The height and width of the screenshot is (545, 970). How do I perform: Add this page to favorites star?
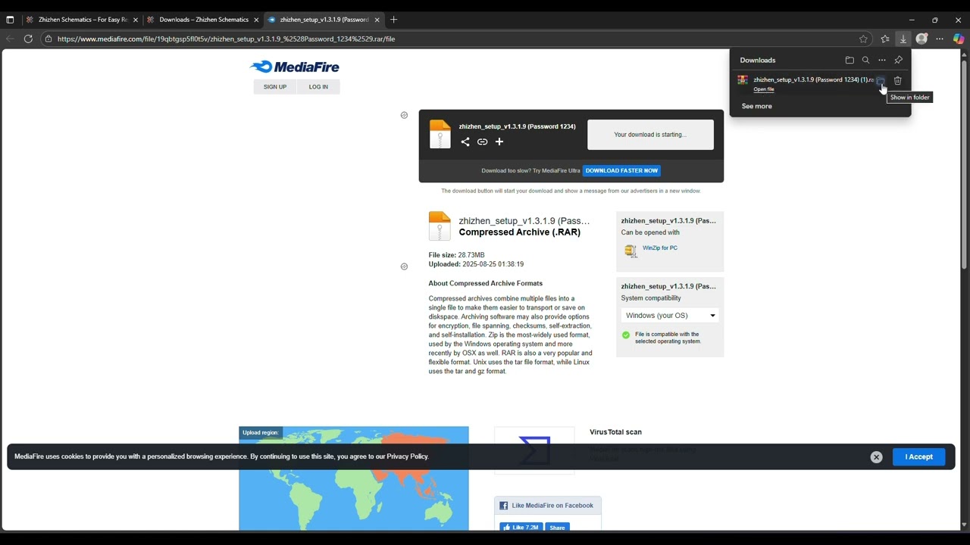point(863,39)
